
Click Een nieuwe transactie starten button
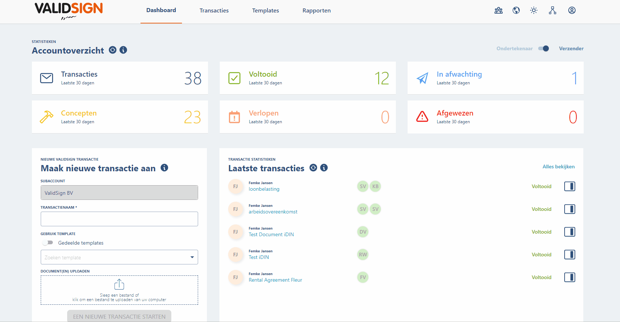pos(119,316)
